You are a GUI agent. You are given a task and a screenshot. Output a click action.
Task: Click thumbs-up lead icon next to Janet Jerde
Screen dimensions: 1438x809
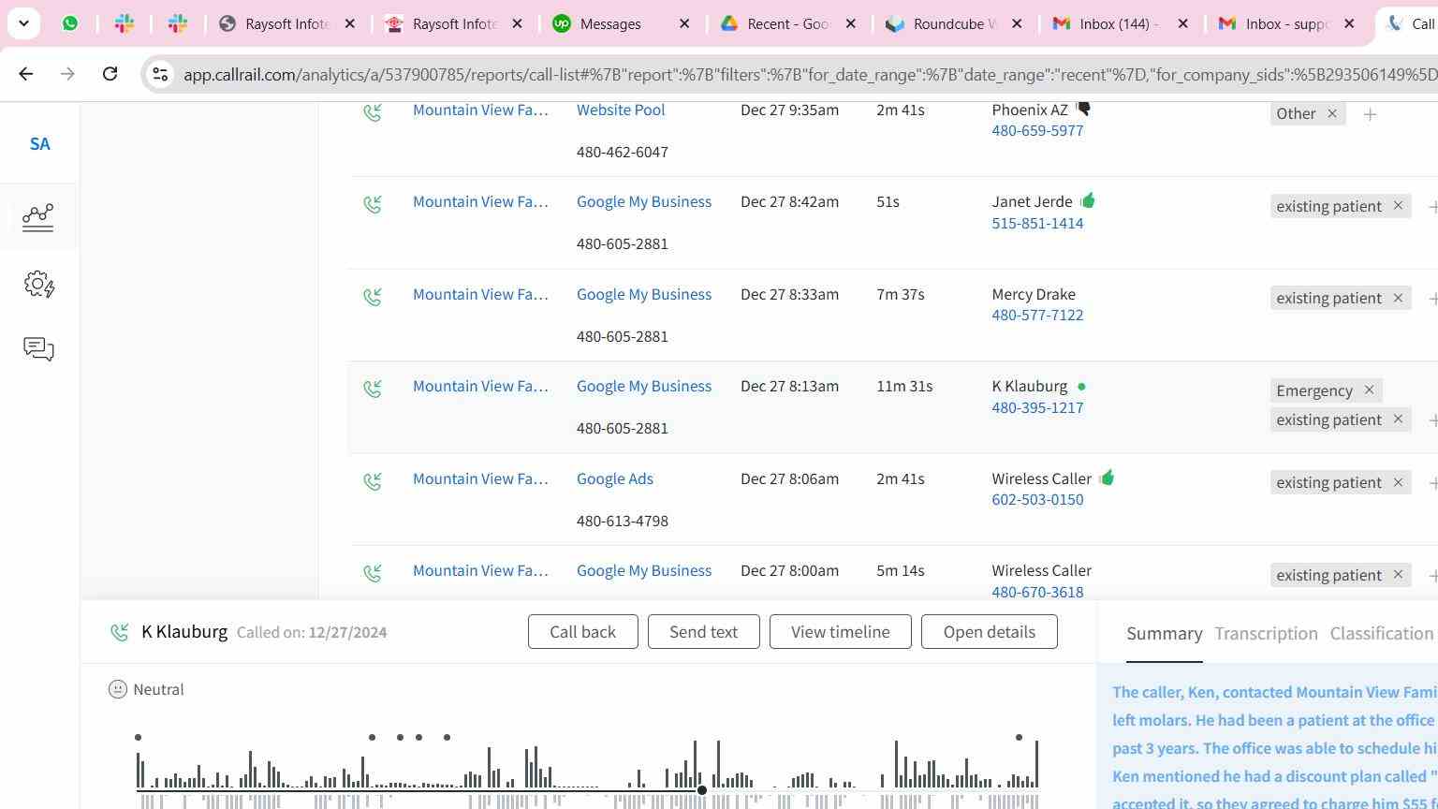pos(1087,200)
